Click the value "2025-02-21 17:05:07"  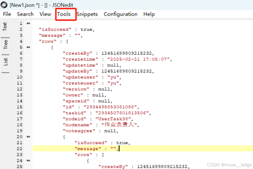138,59
